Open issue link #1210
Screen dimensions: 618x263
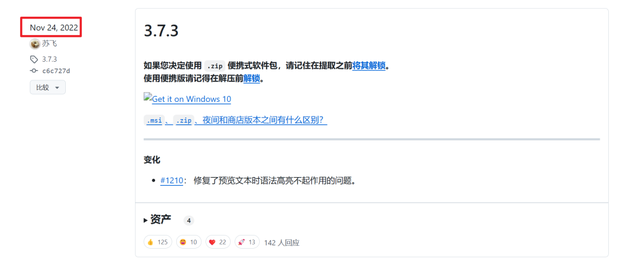click(172, 181)
